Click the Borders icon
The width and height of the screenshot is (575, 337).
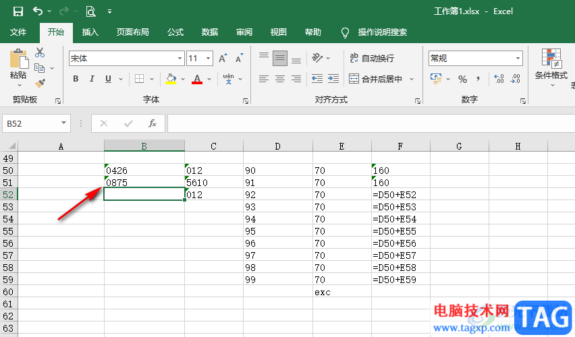(x=139, y=79)
